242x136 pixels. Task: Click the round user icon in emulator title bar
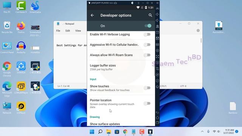coord(132,3)
